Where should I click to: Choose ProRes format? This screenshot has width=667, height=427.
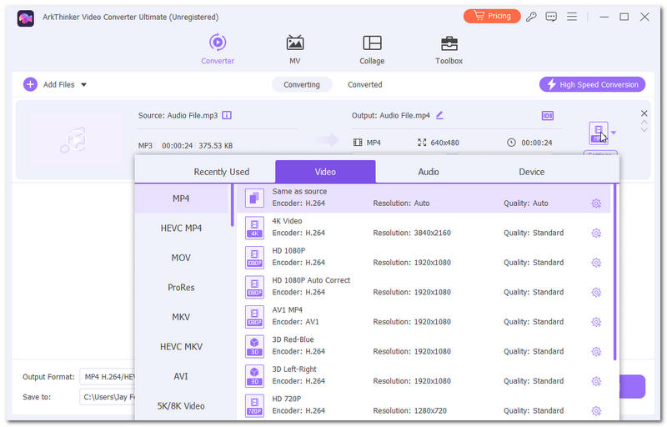click(181, 288)
